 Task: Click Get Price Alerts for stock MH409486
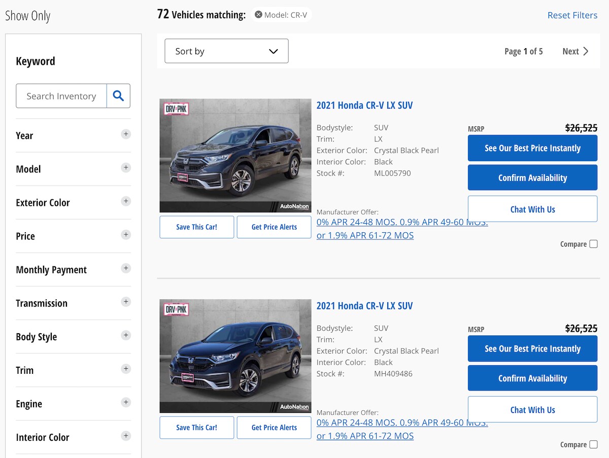point(274,428)
